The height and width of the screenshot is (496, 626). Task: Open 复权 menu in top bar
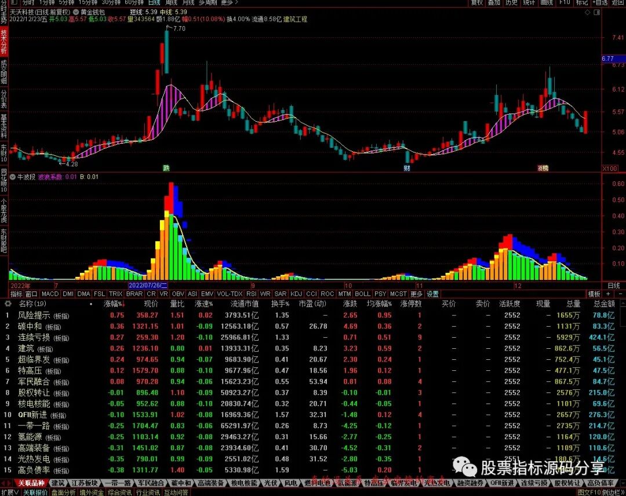click(477, 2)
